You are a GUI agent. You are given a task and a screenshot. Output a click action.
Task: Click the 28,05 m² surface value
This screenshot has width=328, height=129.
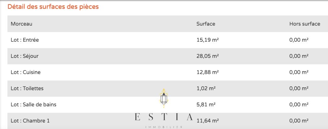pos(208,56)
